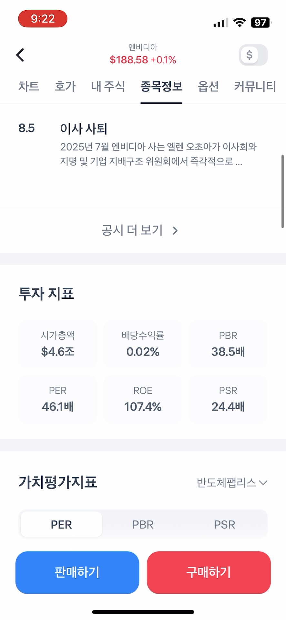Tap the Wi-Fi status icon
This screenshot has width=286, height=620.
coord(239,23)
